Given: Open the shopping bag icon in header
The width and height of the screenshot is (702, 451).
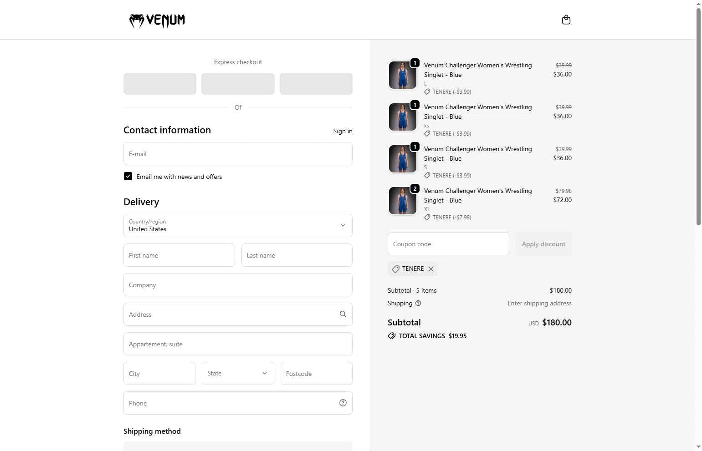Looking at the screenshot, I should pyautogui.click(x=566, y=20).
